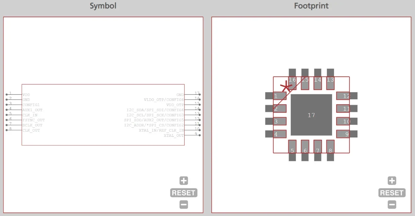Screen dimensions: 415x216
Task: Reset the Footprint view zoom
Action: (392, 193)
